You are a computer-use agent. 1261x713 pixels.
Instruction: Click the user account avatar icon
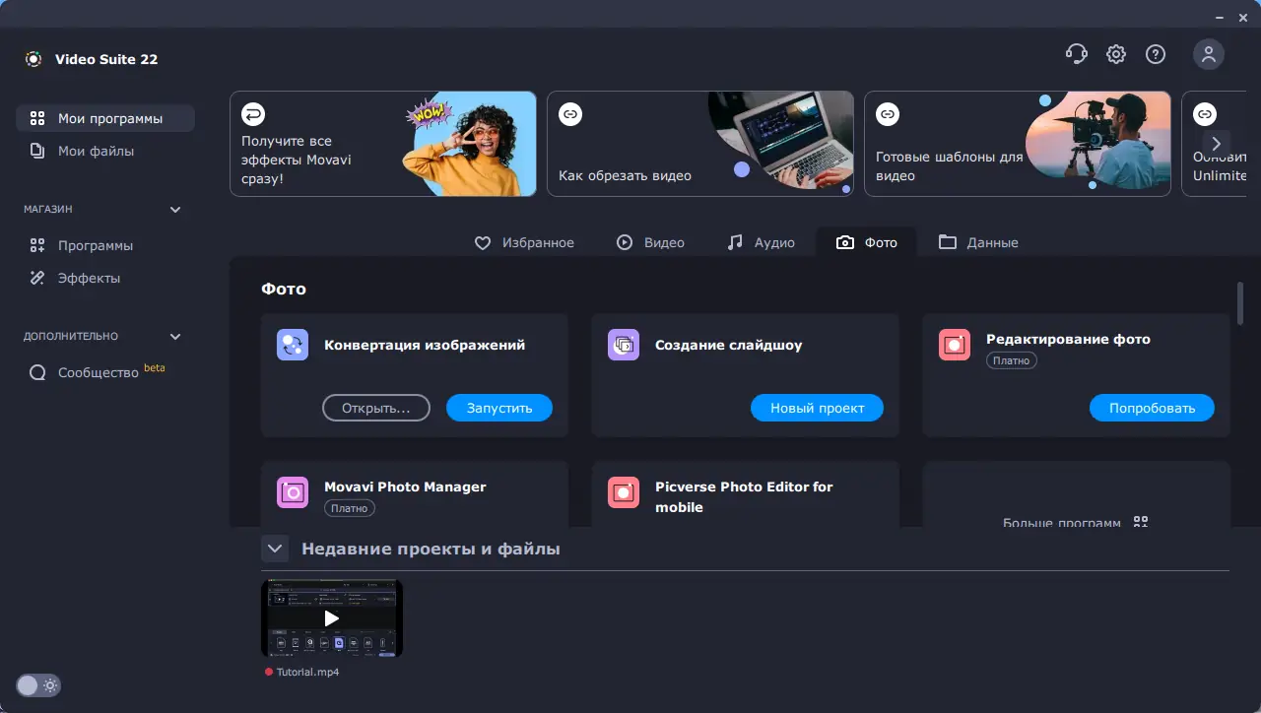click(x=1209, y=54)
